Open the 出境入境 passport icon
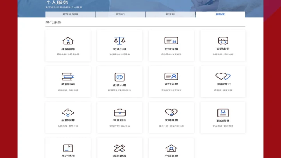The image size is (281, 158). (x=119, y=77)
